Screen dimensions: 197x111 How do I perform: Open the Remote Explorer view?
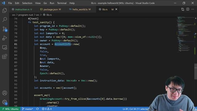pyautogui.click(x=5, y=47)
